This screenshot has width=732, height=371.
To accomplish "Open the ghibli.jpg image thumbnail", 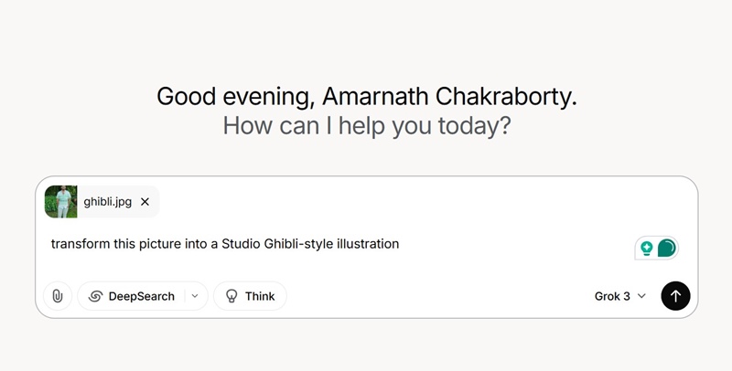I will click(x=61, y=202).
